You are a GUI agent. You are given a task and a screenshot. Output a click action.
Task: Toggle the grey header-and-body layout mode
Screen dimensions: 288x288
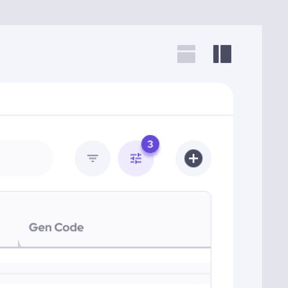[186, 54]
